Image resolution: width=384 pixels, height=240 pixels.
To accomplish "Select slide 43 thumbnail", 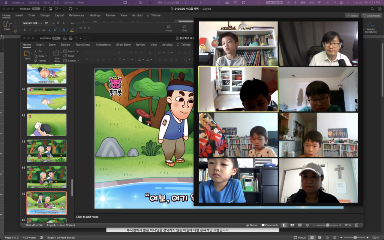I will [x=46, y=151].
